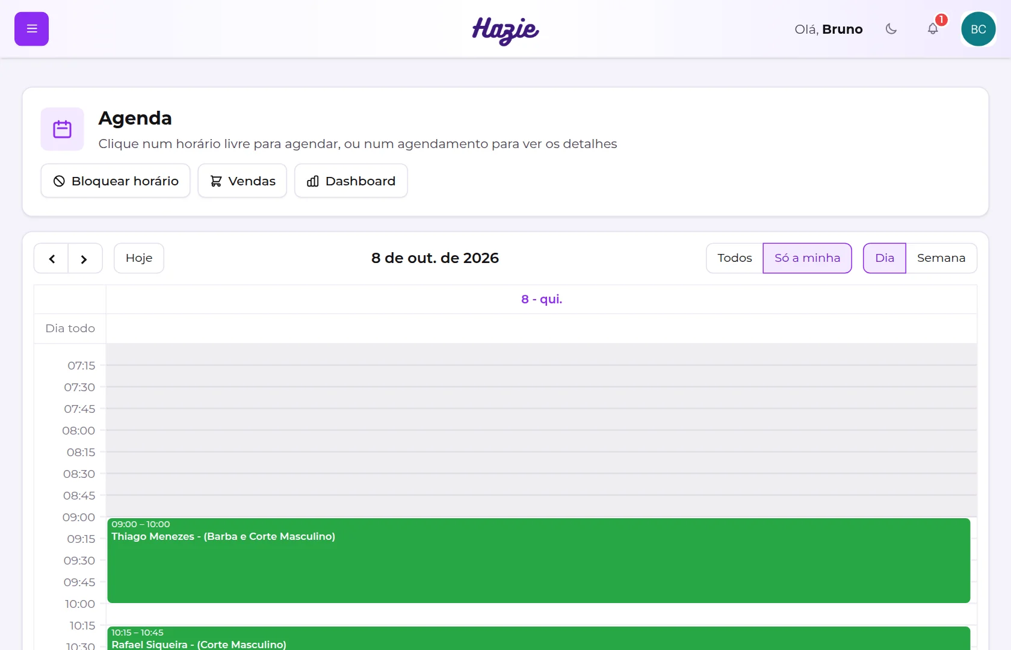Click the Dia todo label
The width and height of the screenshot is (1011, 650).
click(x=70, y=329)
